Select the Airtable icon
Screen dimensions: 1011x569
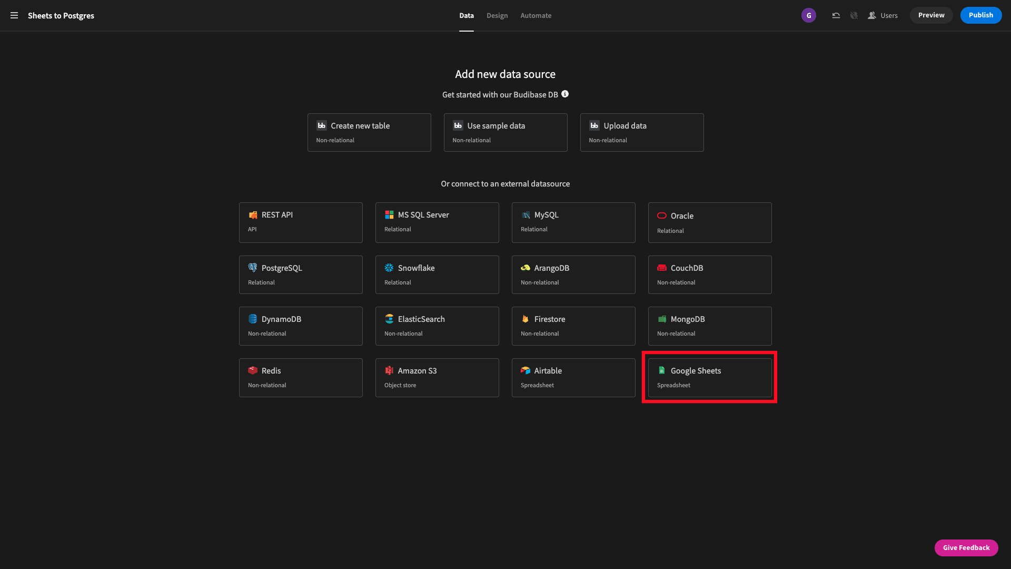coord(526,370)
